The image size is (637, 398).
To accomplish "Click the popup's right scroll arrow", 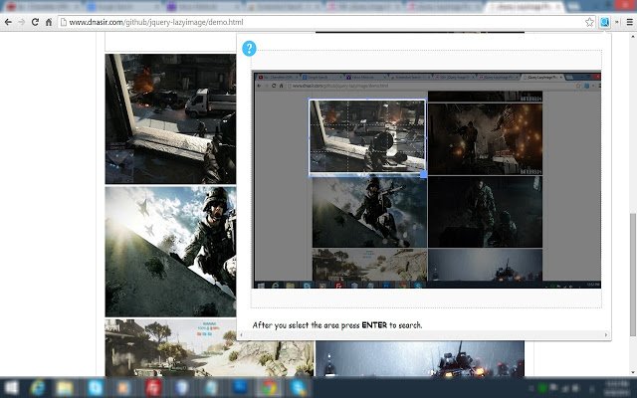I will (x=606, y=335).
